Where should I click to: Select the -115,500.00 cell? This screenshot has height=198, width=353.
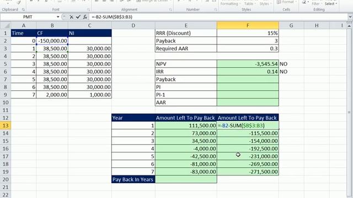click(x=248, y=133)
